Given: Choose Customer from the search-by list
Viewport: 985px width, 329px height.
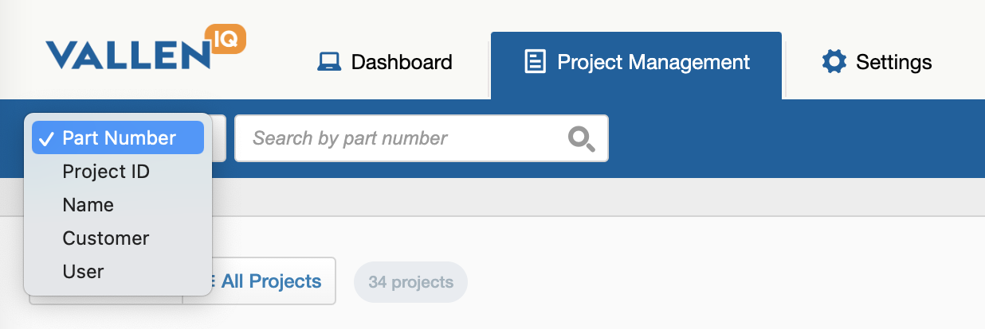Looking at the screenshot, I should pos(106,238).
